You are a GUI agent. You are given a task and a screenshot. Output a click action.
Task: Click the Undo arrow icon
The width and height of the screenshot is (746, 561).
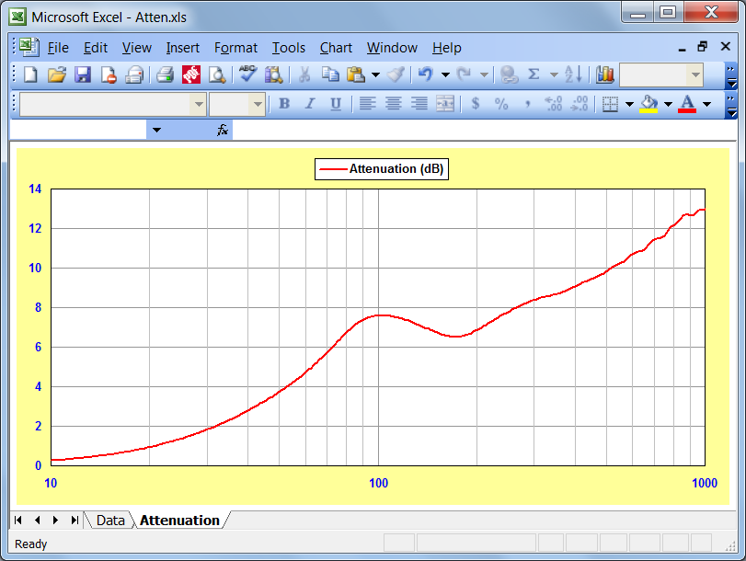425,74
